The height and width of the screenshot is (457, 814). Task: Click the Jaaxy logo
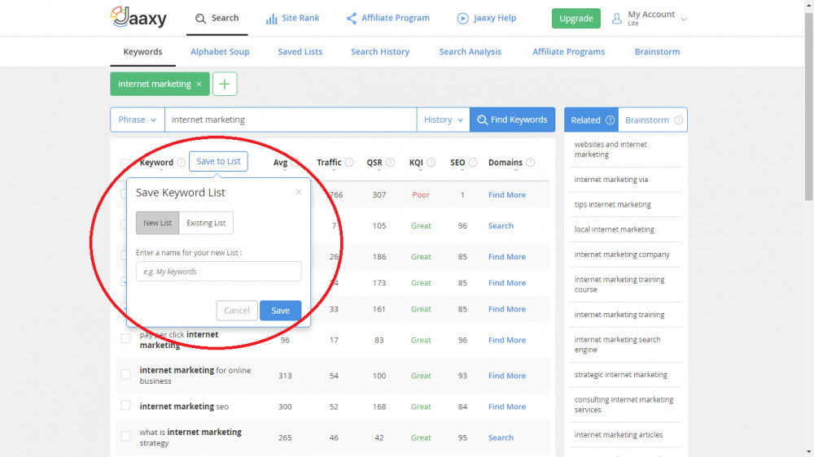[138, 17]
